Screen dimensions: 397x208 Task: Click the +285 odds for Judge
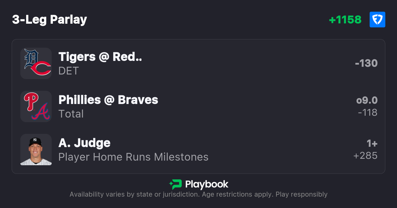pyautogui.click(x=365, y=156)
